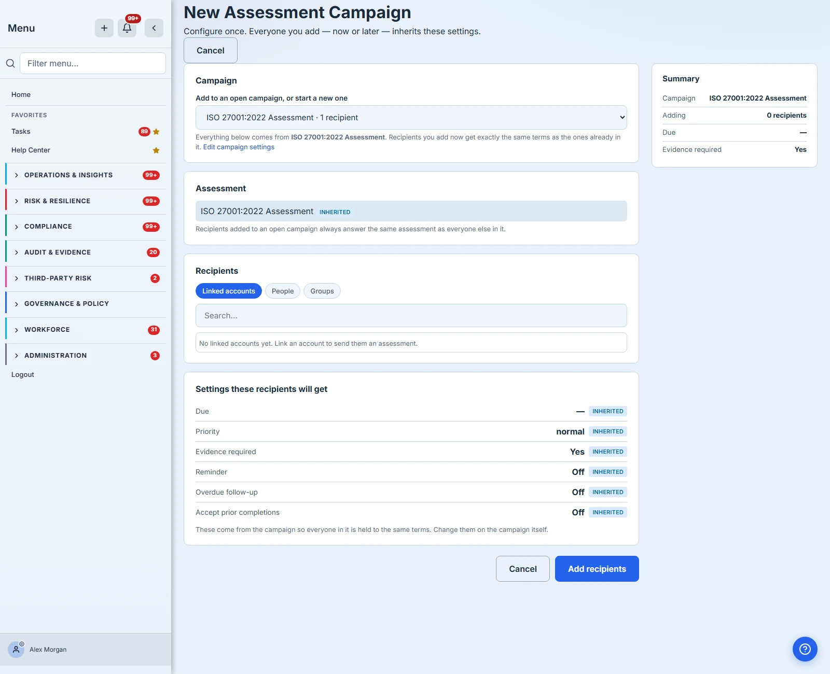Click the plus add button in menu header
The image size is (830, 674).
point(104,28)
